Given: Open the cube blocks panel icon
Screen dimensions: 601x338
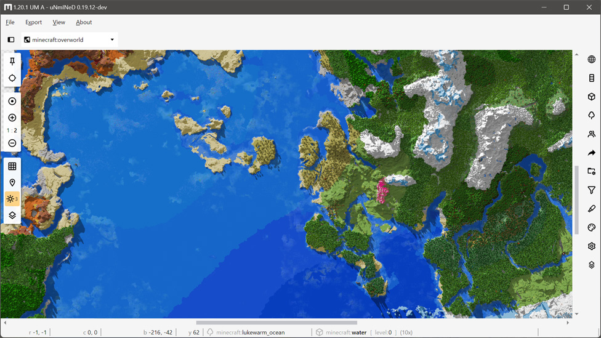Looking at the screenshot, I should [x=591, y=97].
